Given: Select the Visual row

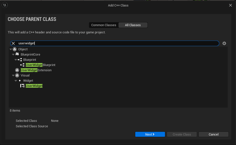Looking at the screenshot, I should click(118, 75).
